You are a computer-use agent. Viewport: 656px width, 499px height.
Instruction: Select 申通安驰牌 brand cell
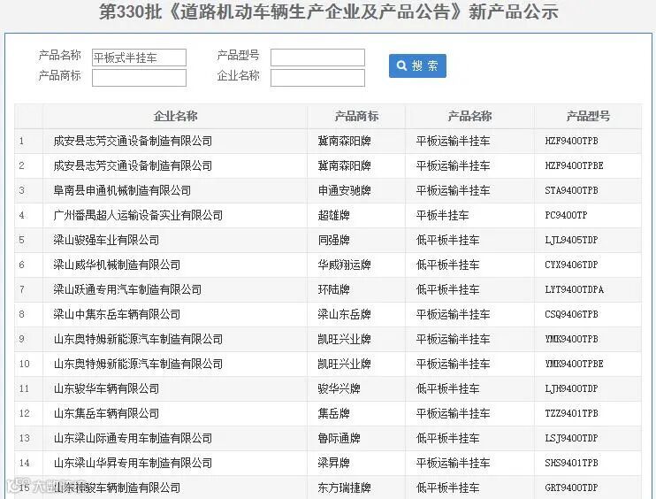click(x=356, y=190)
